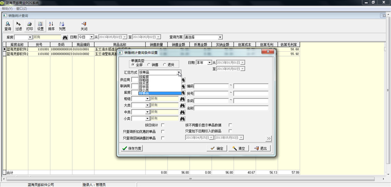391x187 pixels.
Task: Toggle 按不同售价显示单品数据 checkbox
Action: [x=230, y=125]
